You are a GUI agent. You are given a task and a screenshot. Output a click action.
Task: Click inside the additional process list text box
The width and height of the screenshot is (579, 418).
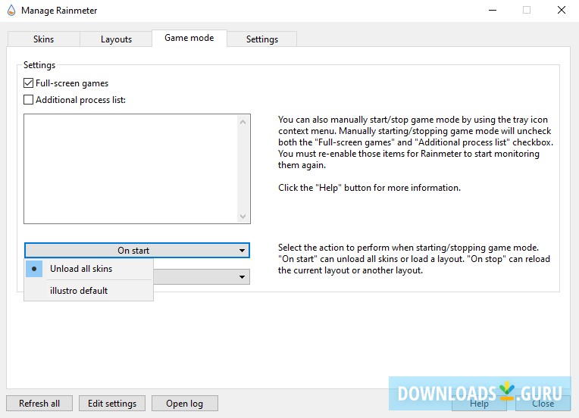click(130, 169)
